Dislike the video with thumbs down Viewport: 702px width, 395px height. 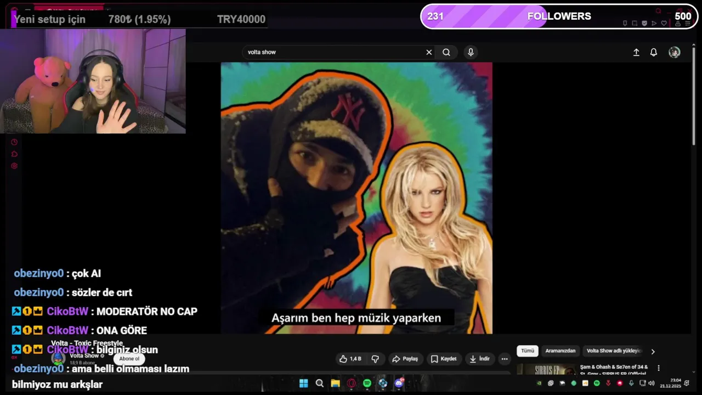tap(375, 359)
